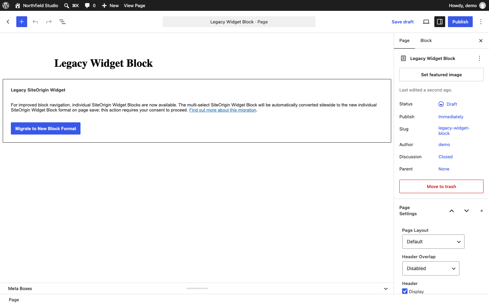This screenshot has width=489, height=305.
Task: Click Save draft
Action: coord(403,22)
